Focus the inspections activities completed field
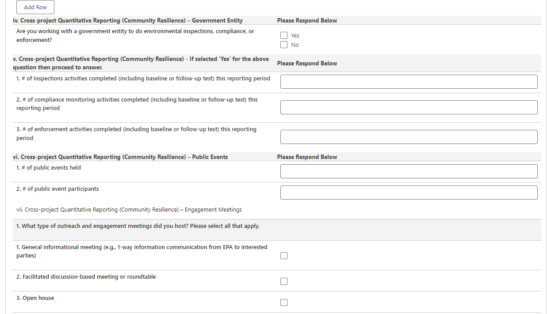 [409, 82]
